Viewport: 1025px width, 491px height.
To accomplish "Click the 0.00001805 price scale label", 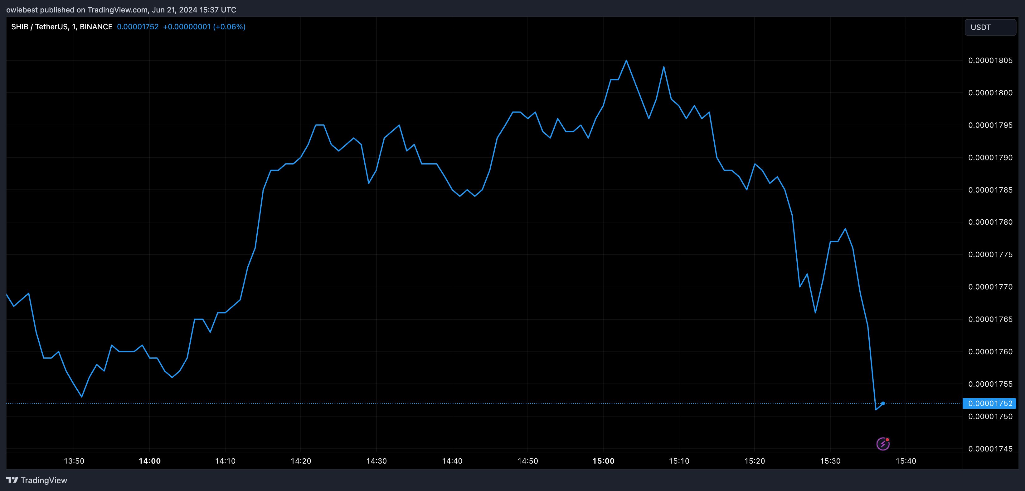I will pyautogui.click(x=990, y=60).
